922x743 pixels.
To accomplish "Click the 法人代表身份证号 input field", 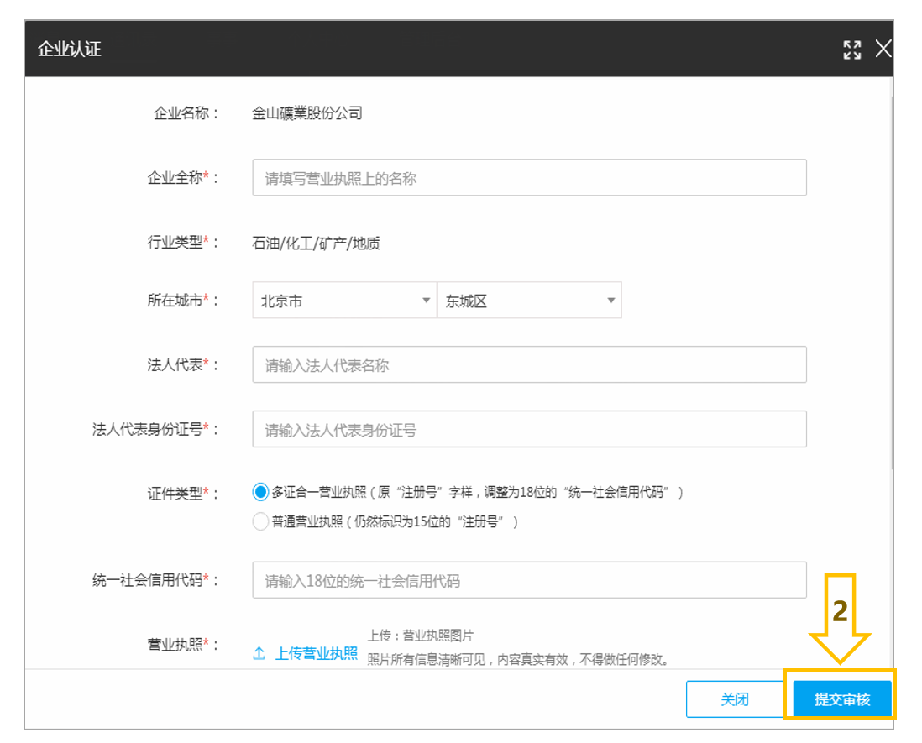I will click(529, 429).
